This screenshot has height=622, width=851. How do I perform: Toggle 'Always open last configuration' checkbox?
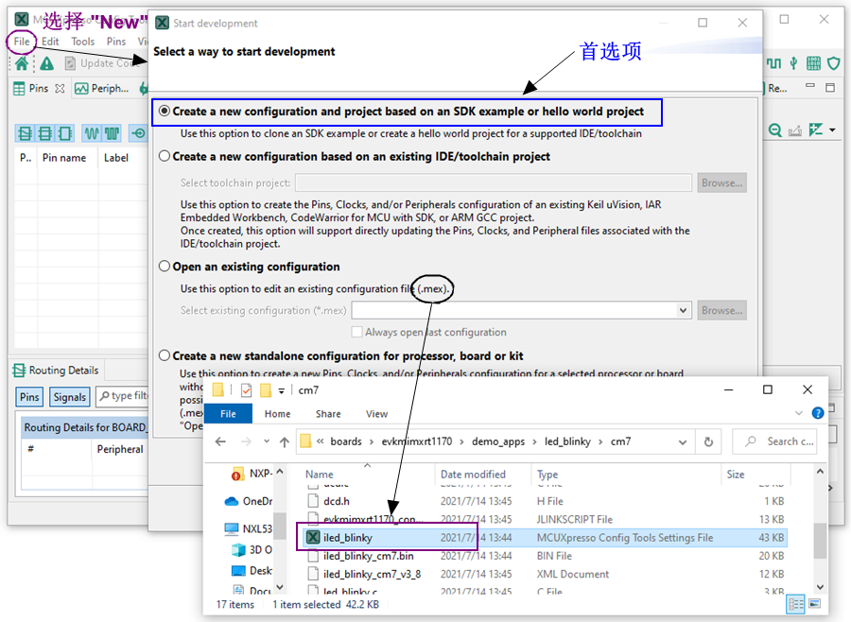[x=357, y=332]
